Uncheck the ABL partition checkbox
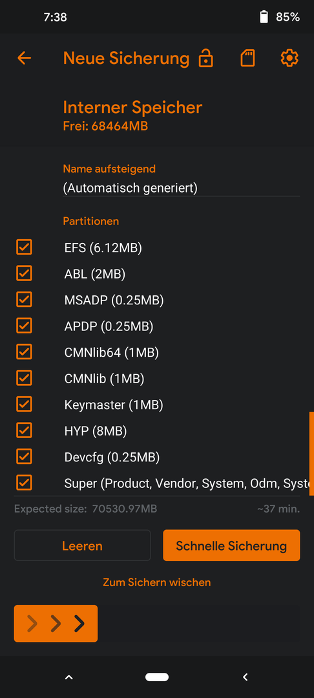 click(x=24, y=273)
